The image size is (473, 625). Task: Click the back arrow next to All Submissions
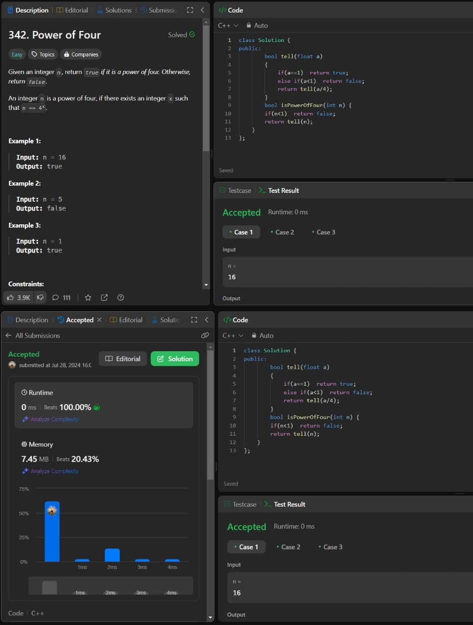[8, 335]
